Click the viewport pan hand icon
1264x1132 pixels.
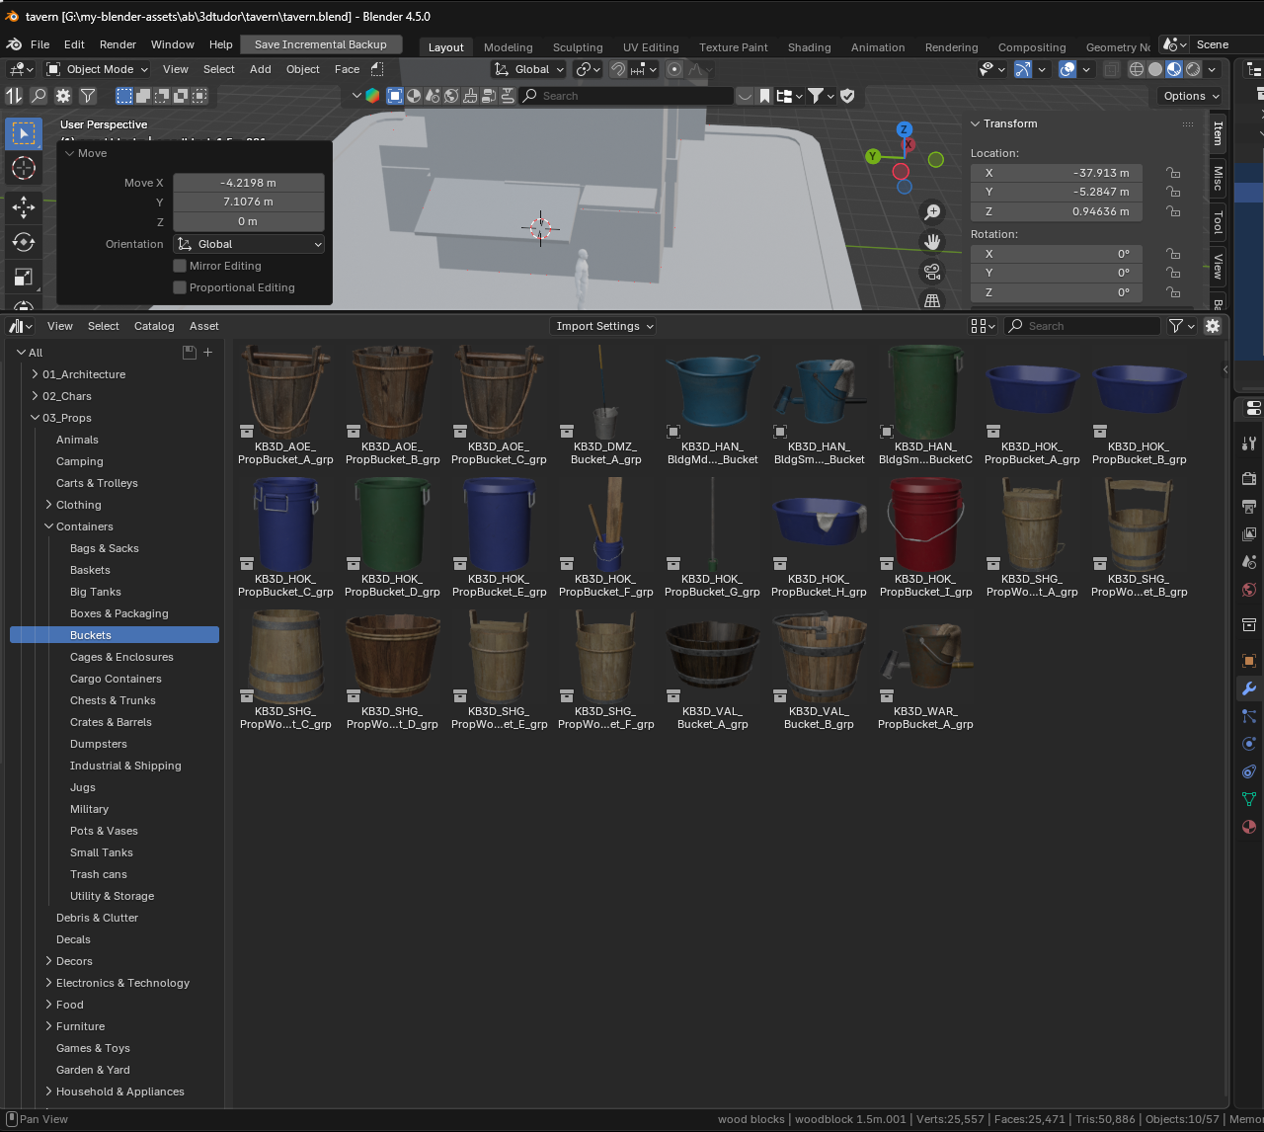931,241
